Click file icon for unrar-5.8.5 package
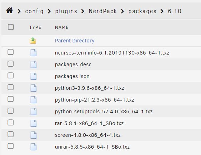Screen dimensions: 201x155 tap(34, 147)
